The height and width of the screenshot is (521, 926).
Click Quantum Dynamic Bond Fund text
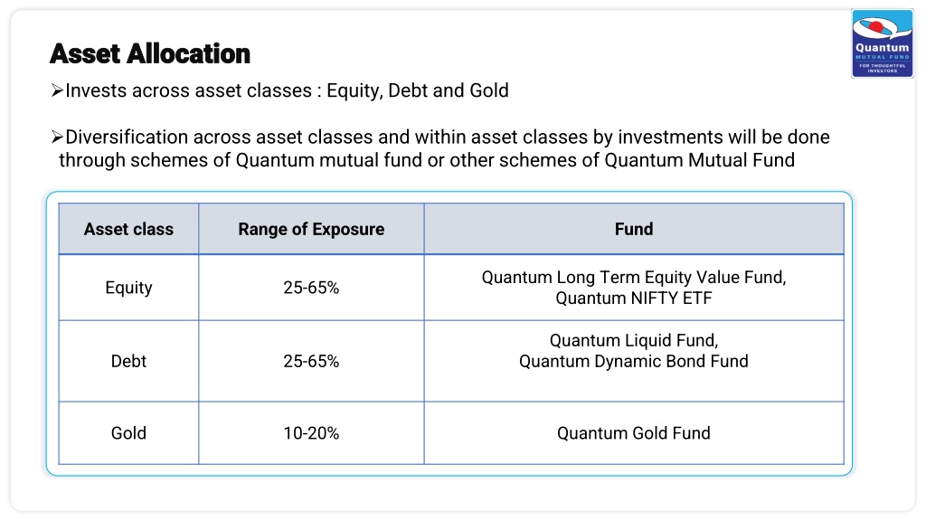coord(634,361)
